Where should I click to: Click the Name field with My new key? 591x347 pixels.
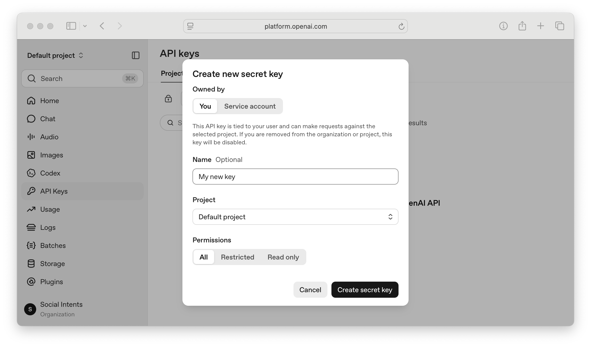pos(295,177)
